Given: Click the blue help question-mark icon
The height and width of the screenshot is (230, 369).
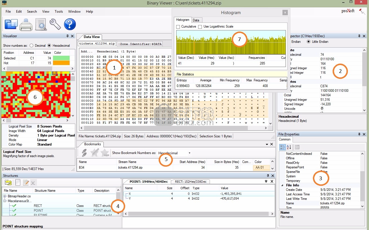Looking at the screenshot, I should pyautogui.click(x=70, y=24).
